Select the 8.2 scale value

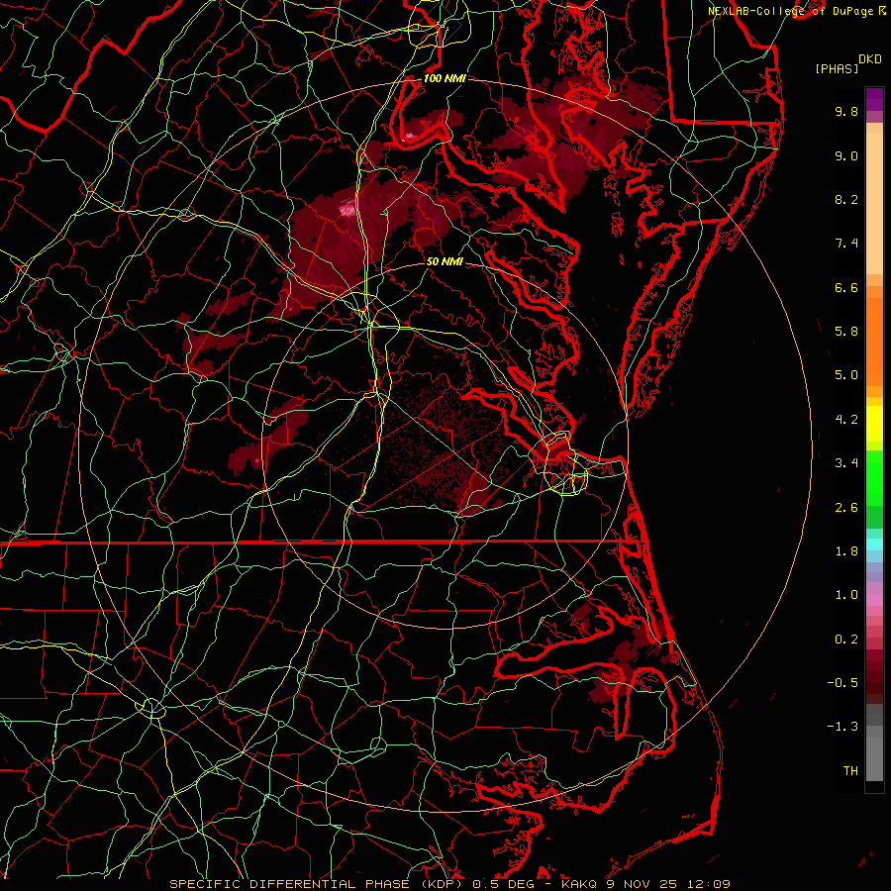[x=846, y=199]
